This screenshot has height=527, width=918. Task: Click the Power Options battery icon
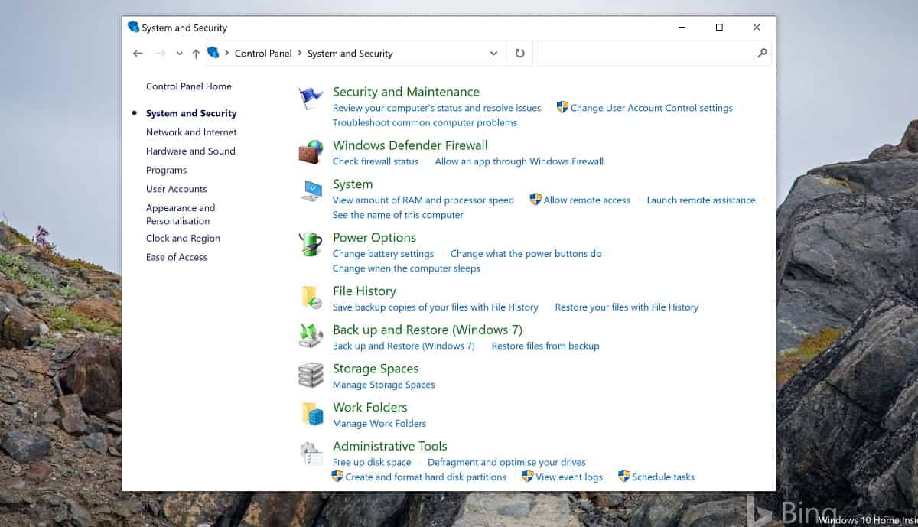tap(311, 244)
